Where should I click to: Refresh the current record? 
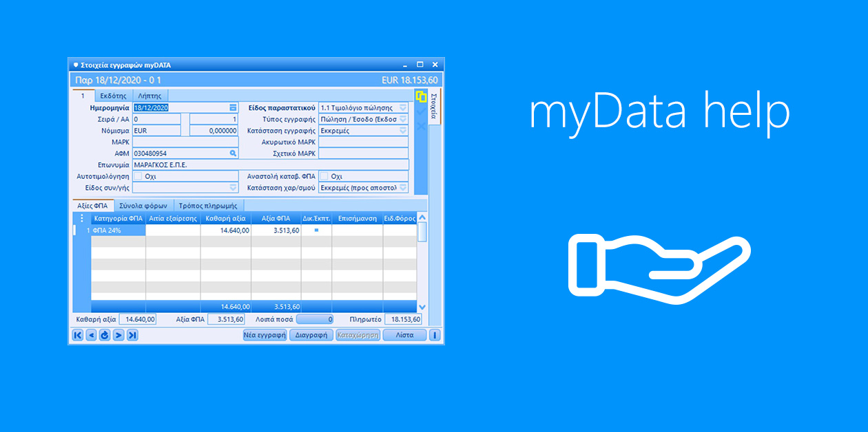coord(105,335)
